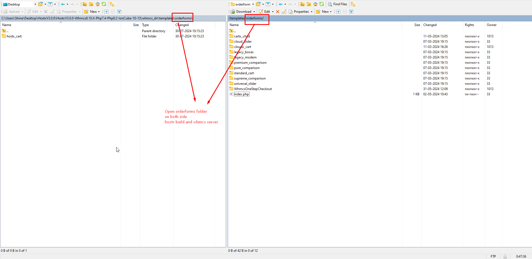Open the local Desktop drive dropdown
The height and width of the screenshot is (259, 532).
35,4
